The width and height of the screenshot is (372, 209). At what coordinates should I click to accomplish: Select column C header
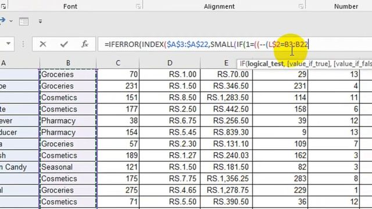(x=118, y=63)
